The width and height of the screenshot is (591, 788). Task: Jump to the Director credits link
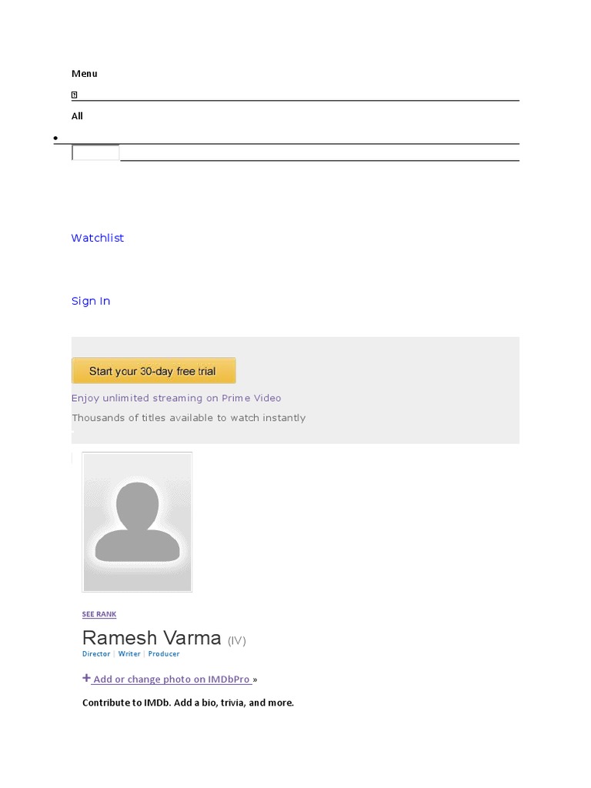pos(96,654)
